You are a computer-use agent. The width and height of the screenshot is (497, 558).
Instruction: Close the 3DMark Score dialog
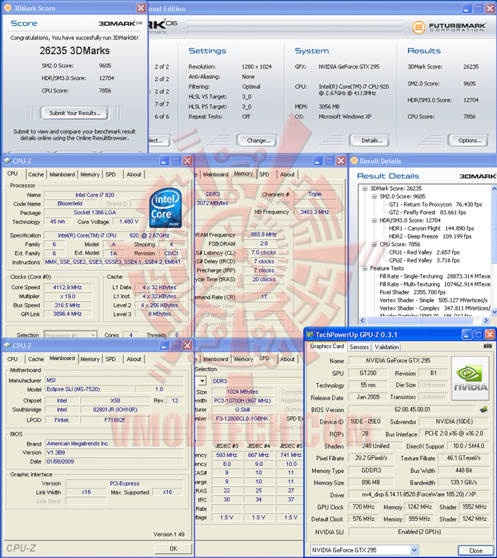click(141, 8)
